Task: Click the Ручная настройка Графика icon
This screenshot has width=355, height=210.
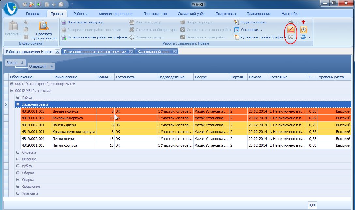Action: click(236, 37)
